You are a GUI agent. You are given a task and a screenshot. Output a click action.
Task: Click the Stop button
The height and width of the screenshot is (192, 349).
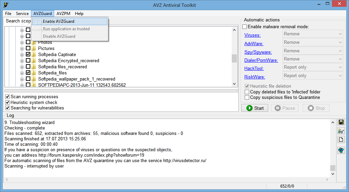[316, 108]
